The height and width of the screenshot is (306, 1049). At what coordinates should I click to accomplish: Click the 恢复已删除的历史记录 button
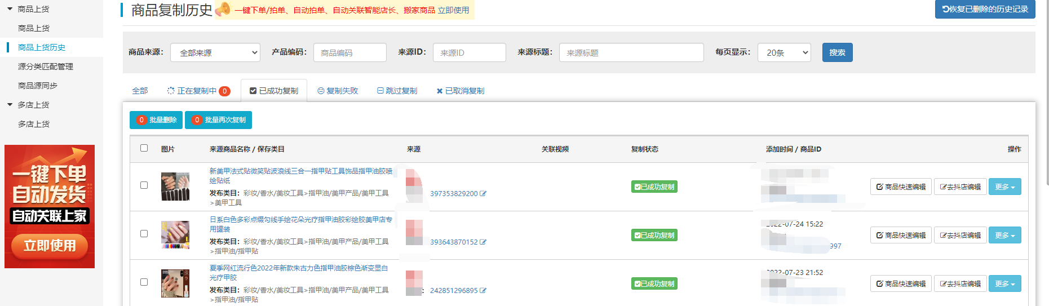click(985, 9)
